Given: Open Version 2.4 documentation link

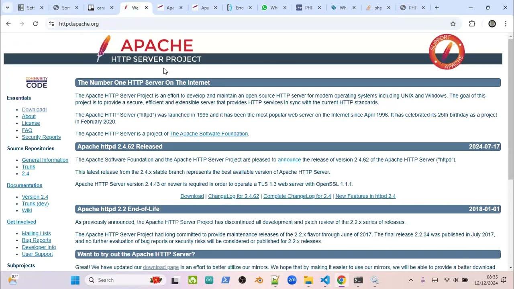Looking at the screenshot, I should pyautogui.click(x=35, y=197).
